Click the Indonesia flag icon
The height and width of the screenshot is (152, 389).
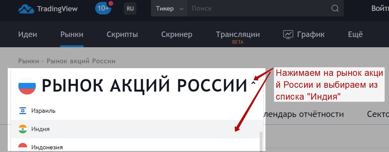(x=23, y=147)
